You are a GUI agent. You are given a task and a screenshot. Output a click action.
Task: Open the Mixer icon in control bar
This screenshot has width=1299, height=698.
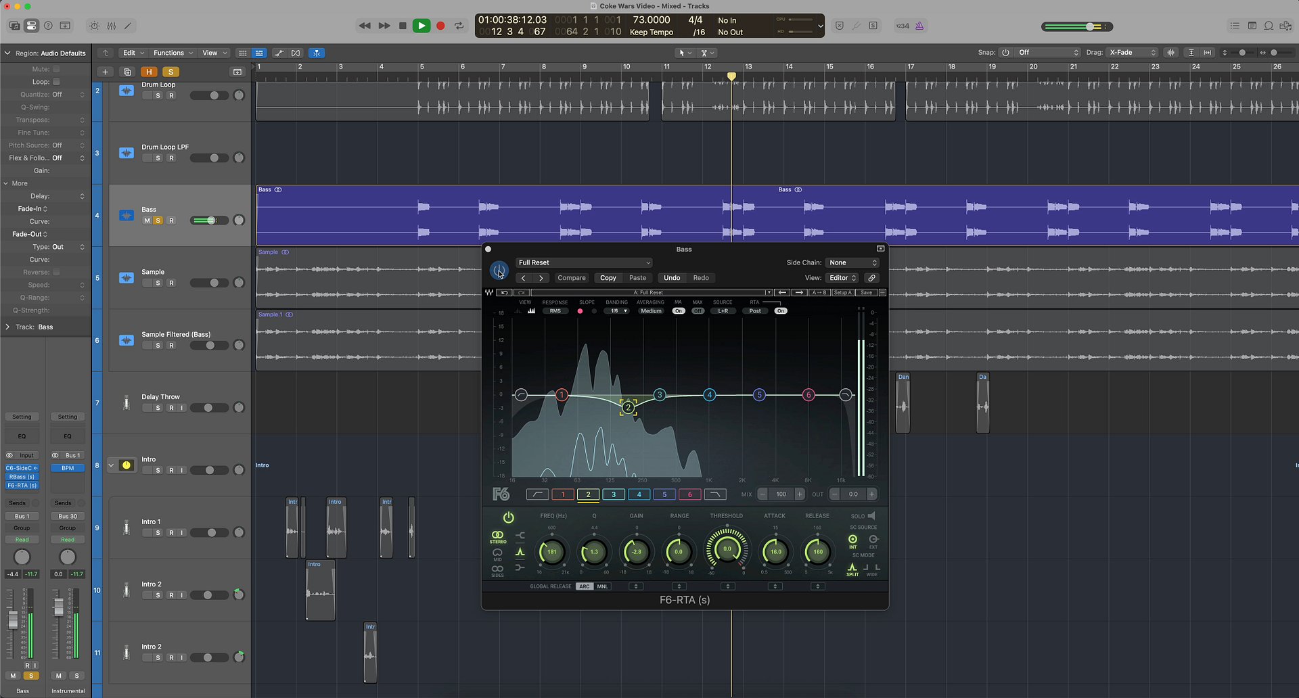pyautogui.click(x=111, y=26)
